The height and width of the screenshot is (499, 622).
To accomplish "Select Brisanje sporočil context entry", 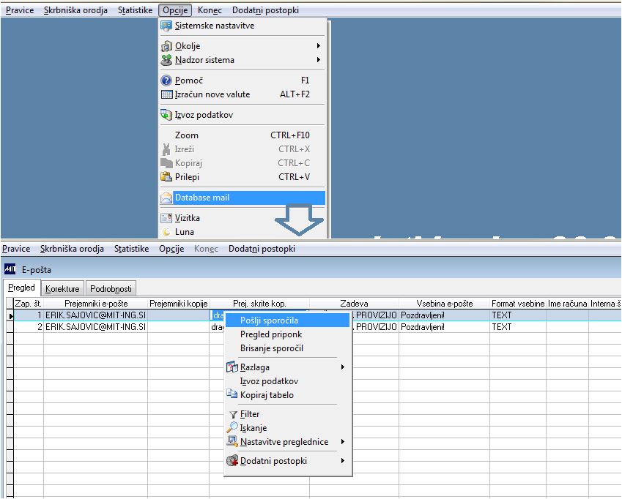I will point(272,348).
